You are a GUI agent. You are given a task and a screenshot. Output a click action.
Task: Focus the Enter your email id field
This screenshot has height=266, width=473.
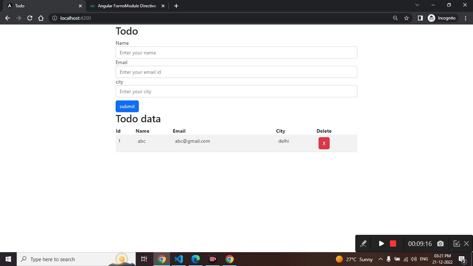coord(236,72)
